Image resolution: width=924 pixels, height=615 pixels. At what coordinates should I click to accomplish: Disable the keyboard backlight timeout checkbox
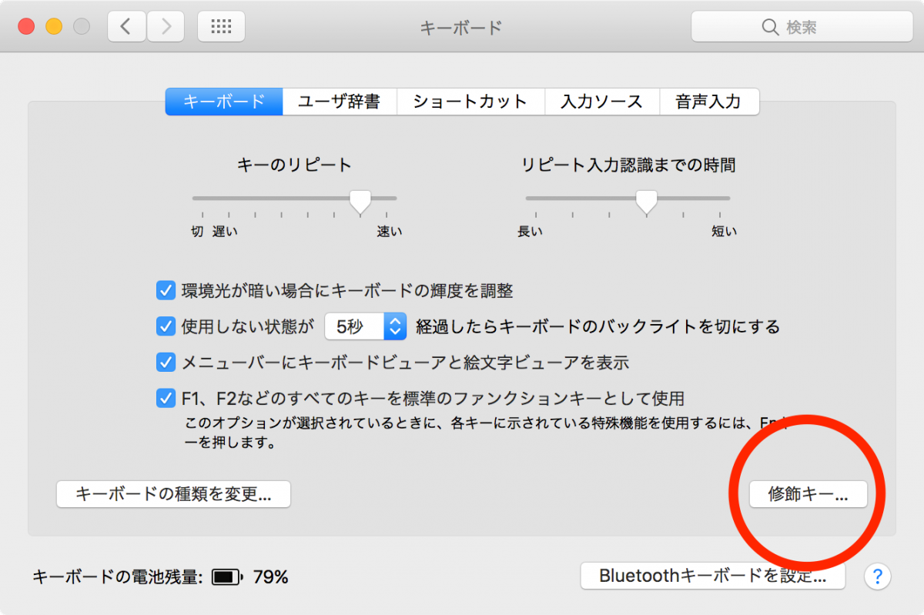coord(166,326)
